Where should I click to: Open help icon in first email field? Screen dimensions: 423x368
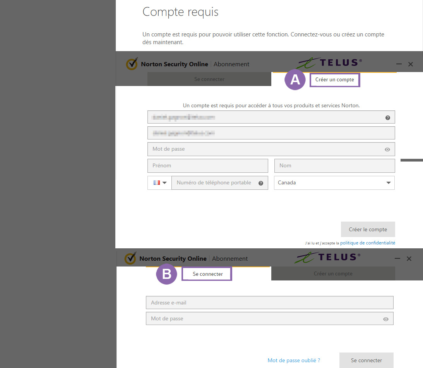[x=388, y=118]
